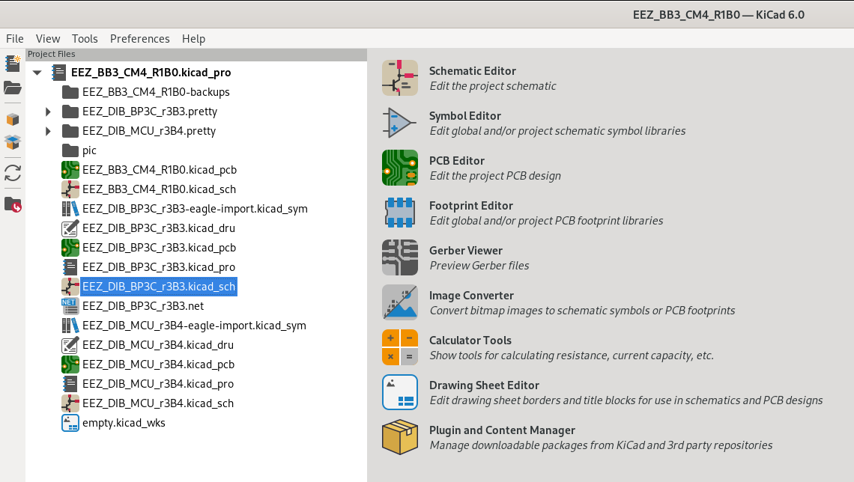Open the Preferences menu
The image size is (854, 482).
(x=139, y=39)
